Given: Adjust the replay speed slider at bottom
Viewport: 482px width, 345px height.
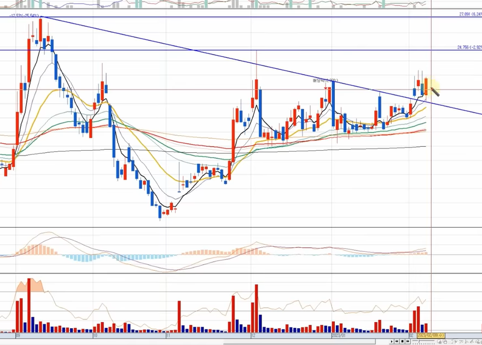Looking at the screenshot, I should pyautogui.click(x=423, y=341).
